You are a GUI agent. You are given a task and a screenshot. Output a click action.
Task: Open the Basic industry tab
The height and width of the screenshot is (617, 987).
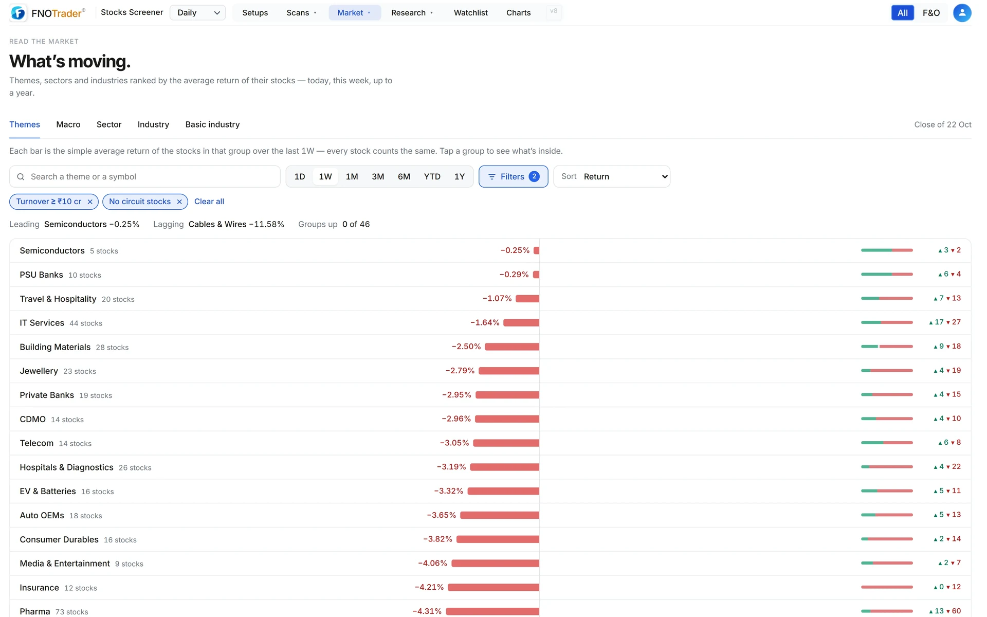point(212,124)
